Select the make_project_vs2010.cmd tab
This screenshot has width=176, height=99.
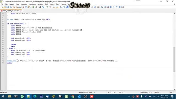point(11,11)
